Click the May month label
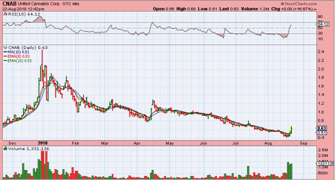Image resolution: width=335 pixels, height=180 pixels. coord(170,143)
